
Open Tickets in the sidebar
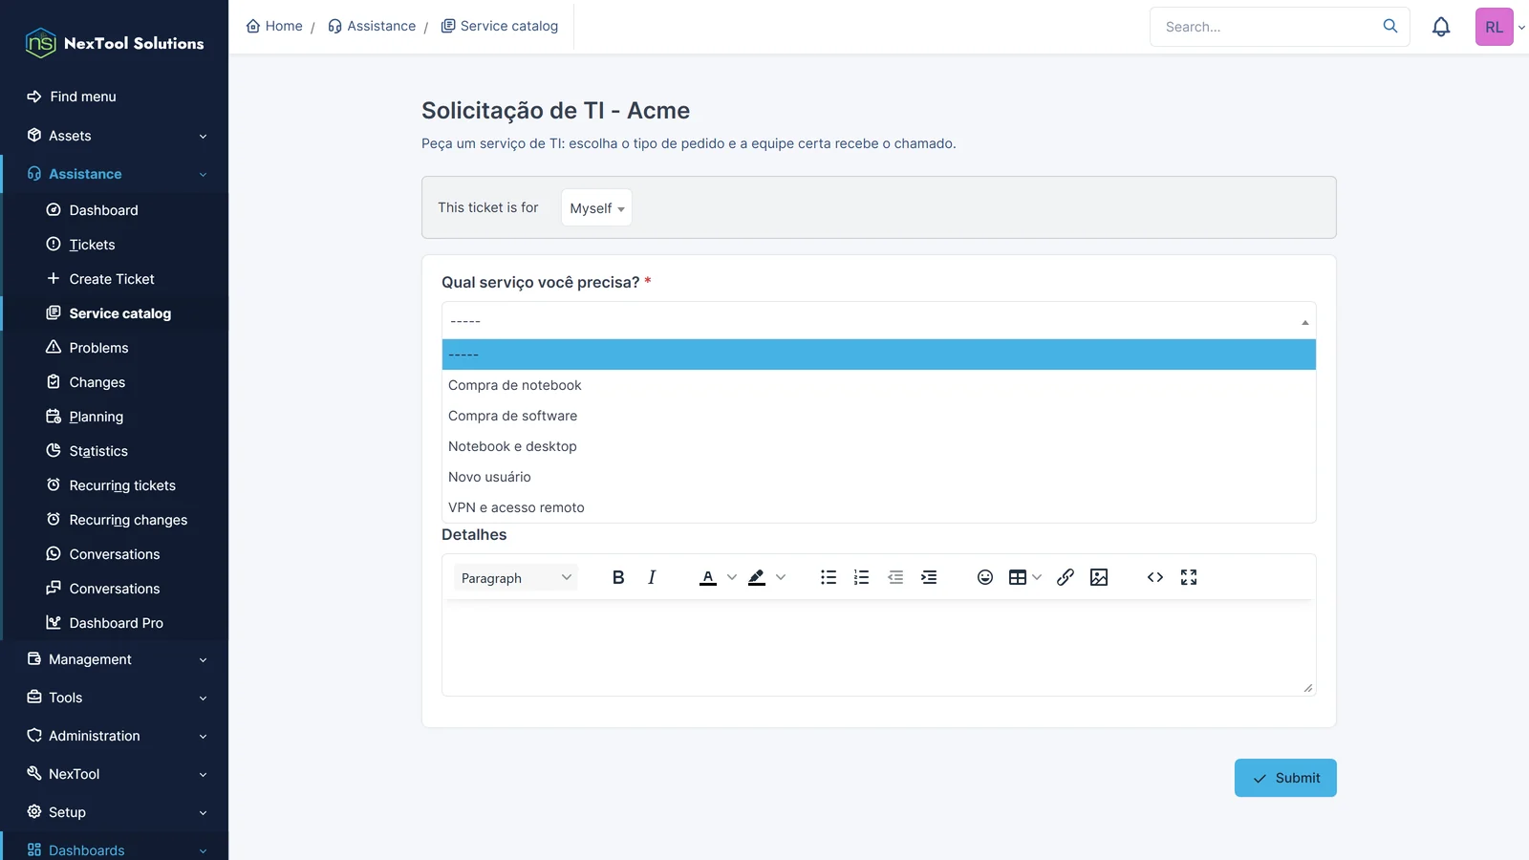[92, 245]
